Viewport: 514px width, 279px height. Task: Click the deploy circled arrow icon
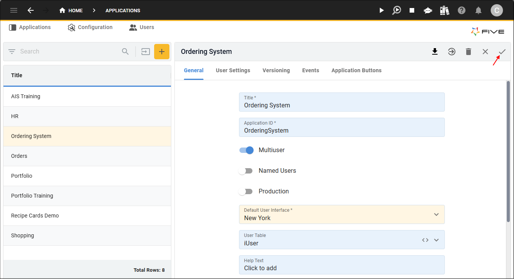pyautogui.click(x=452, y=52)
